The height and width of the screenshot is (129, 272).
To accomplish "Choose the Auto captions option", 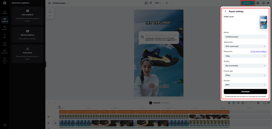I will tap(28, 16).
